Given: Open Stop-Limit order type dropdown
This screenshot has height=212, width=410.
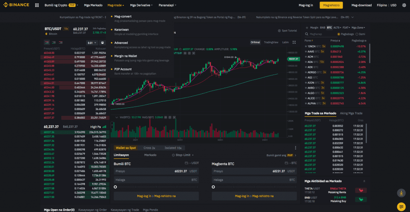Looking at the screenshot, I should click(x=183, y=155).
